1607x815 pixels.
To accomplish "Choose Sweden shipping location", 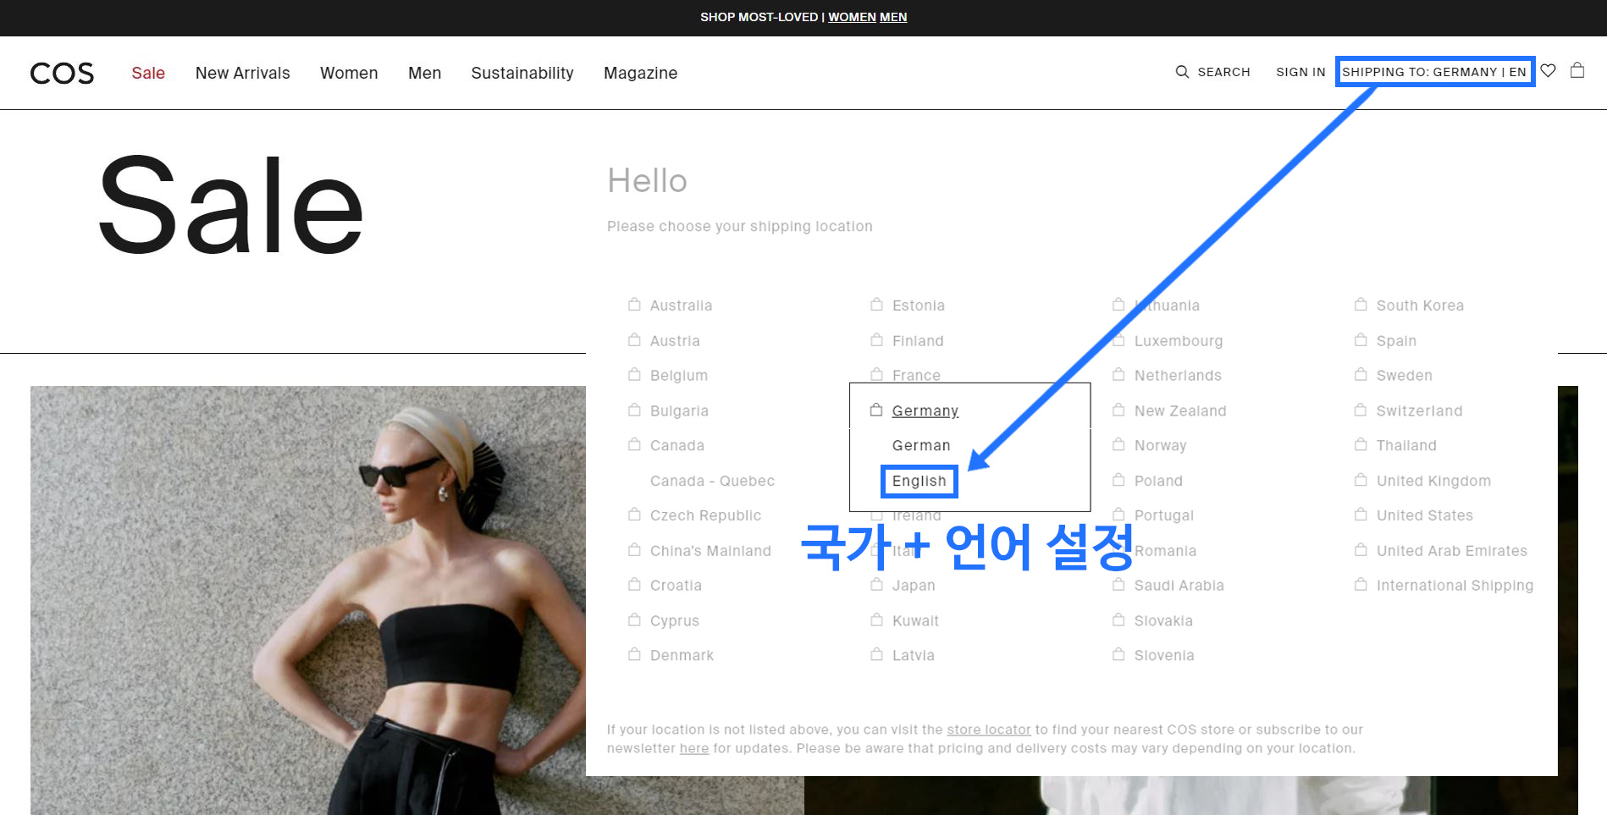I will tap(1404, 376).
